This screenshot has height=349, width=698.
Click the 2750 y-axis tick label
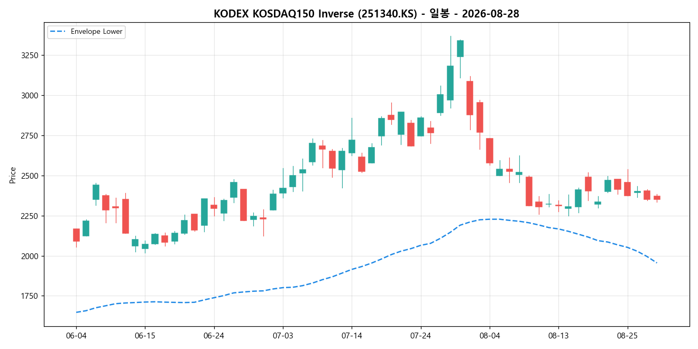(x=30, y=136)
